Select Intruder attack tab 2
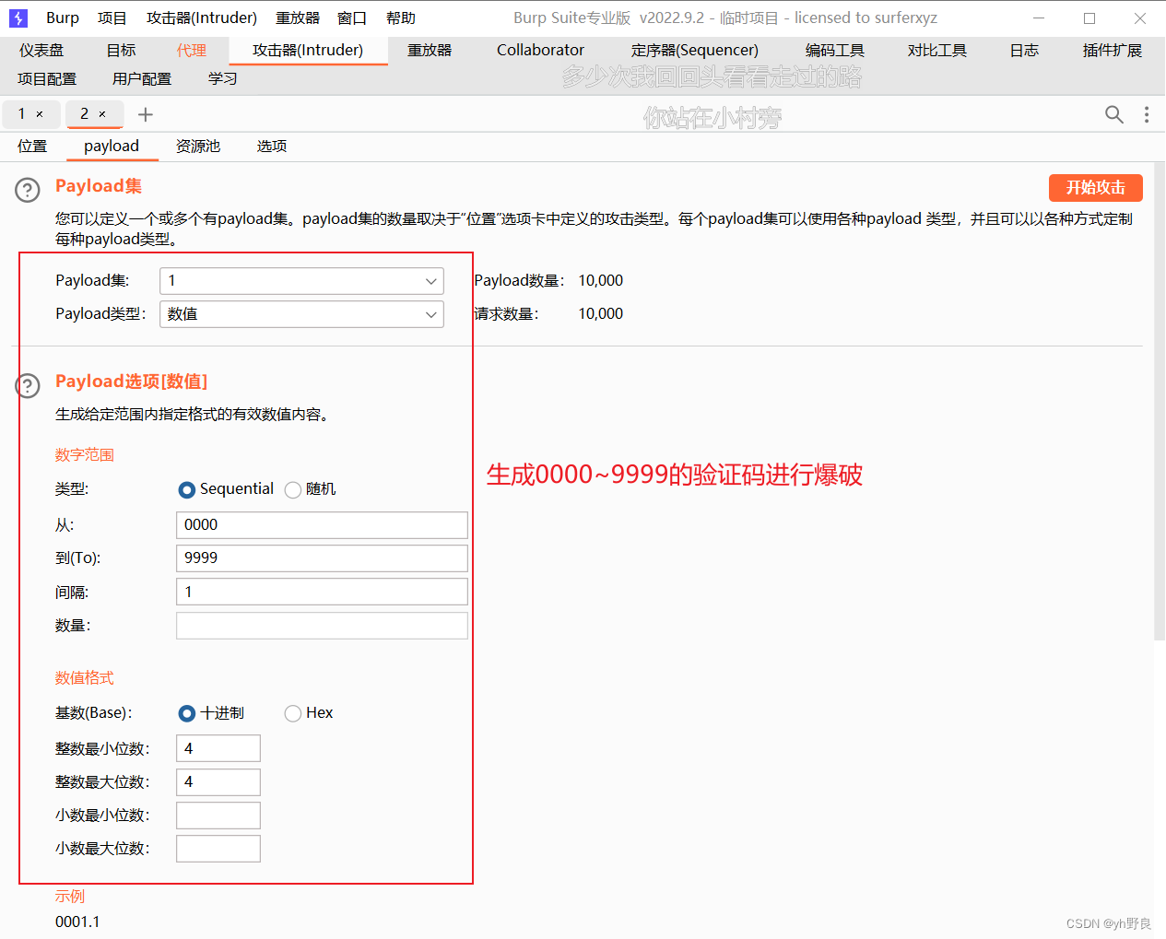Screen dimensions: 1166x939 tap(85, 114)
